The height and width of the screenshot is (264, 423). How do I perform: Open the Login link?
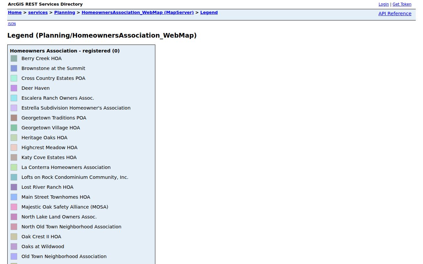[384, 4]
